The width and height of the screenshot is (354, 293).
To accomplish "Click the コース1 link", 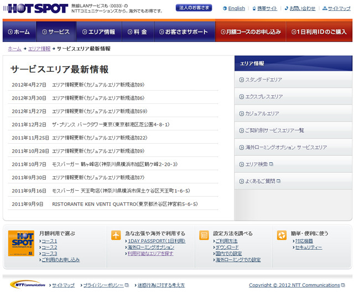I will click(x=49, y=241).
